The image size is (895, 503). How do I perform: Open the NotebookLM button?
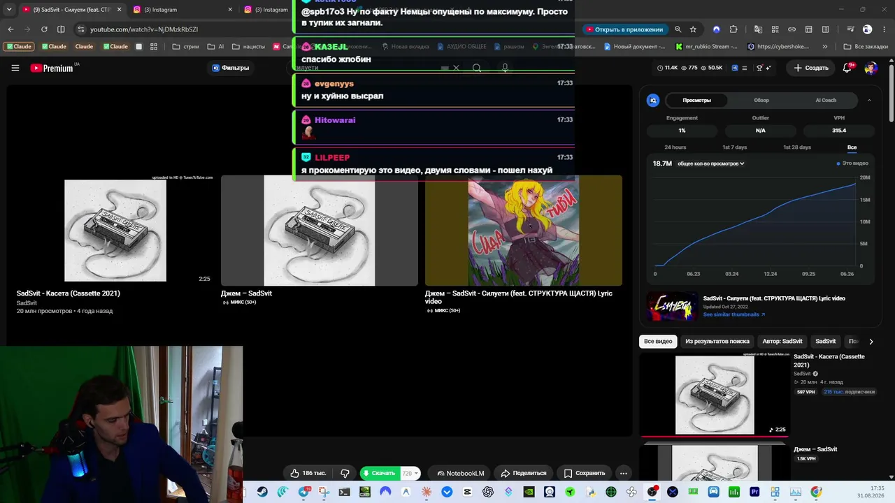click(x=461, y=473)
